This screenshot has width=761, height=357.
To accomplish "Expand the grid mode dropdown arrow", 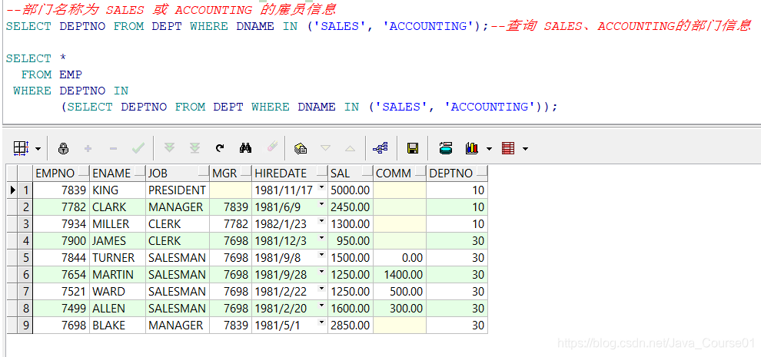I will (38, 149).
